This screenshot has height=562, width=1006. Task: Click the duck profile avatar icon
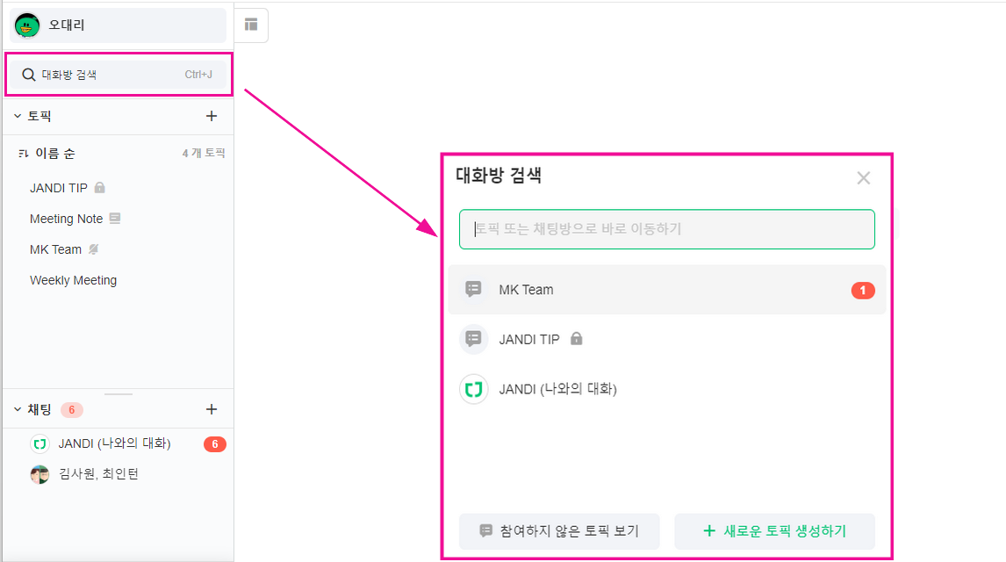(x=27, y=25)
